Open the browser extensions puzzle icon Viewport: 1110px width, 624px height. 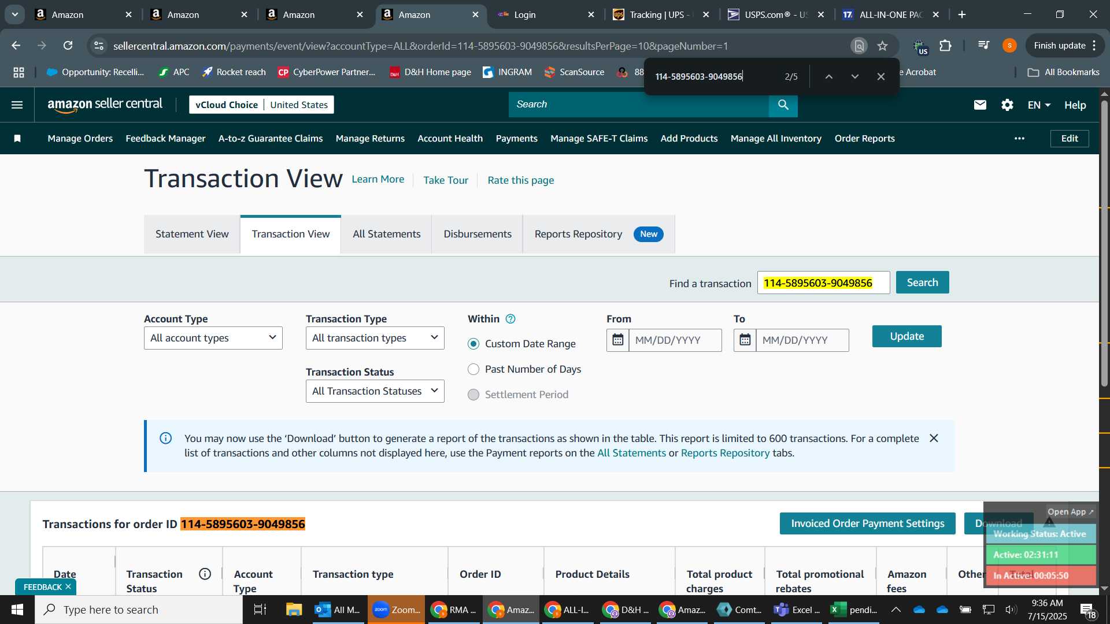coord(945,46)
